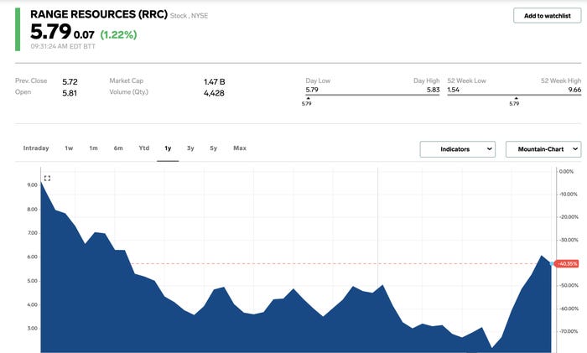Click the blue current-price dot on chart
Image resolution: width=587 pixels, height=353 pixels.
(551, 264)
